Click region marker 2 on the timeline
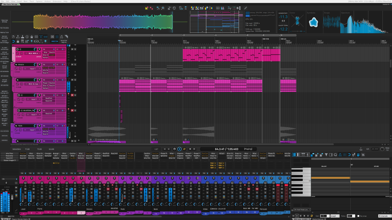Viewport: 392px width, 220px height. [x=151, y=35]
